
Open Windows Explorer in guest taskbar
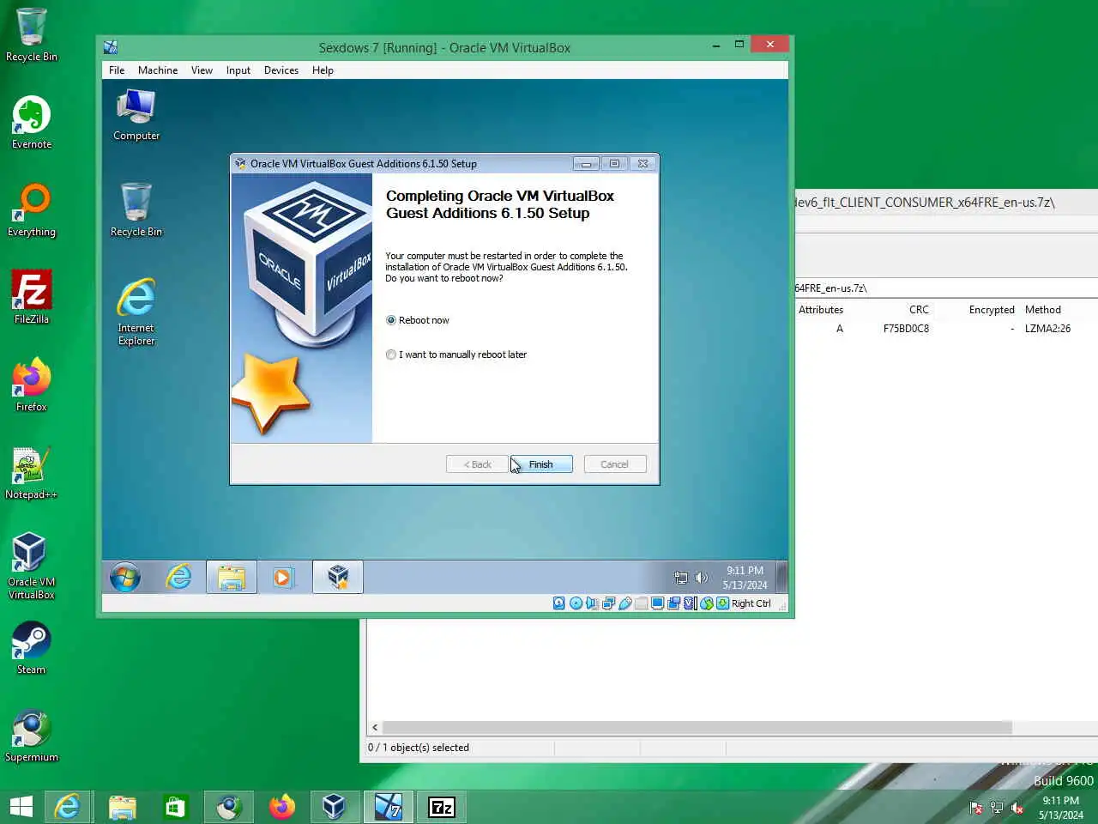click(x=232, y=578)
